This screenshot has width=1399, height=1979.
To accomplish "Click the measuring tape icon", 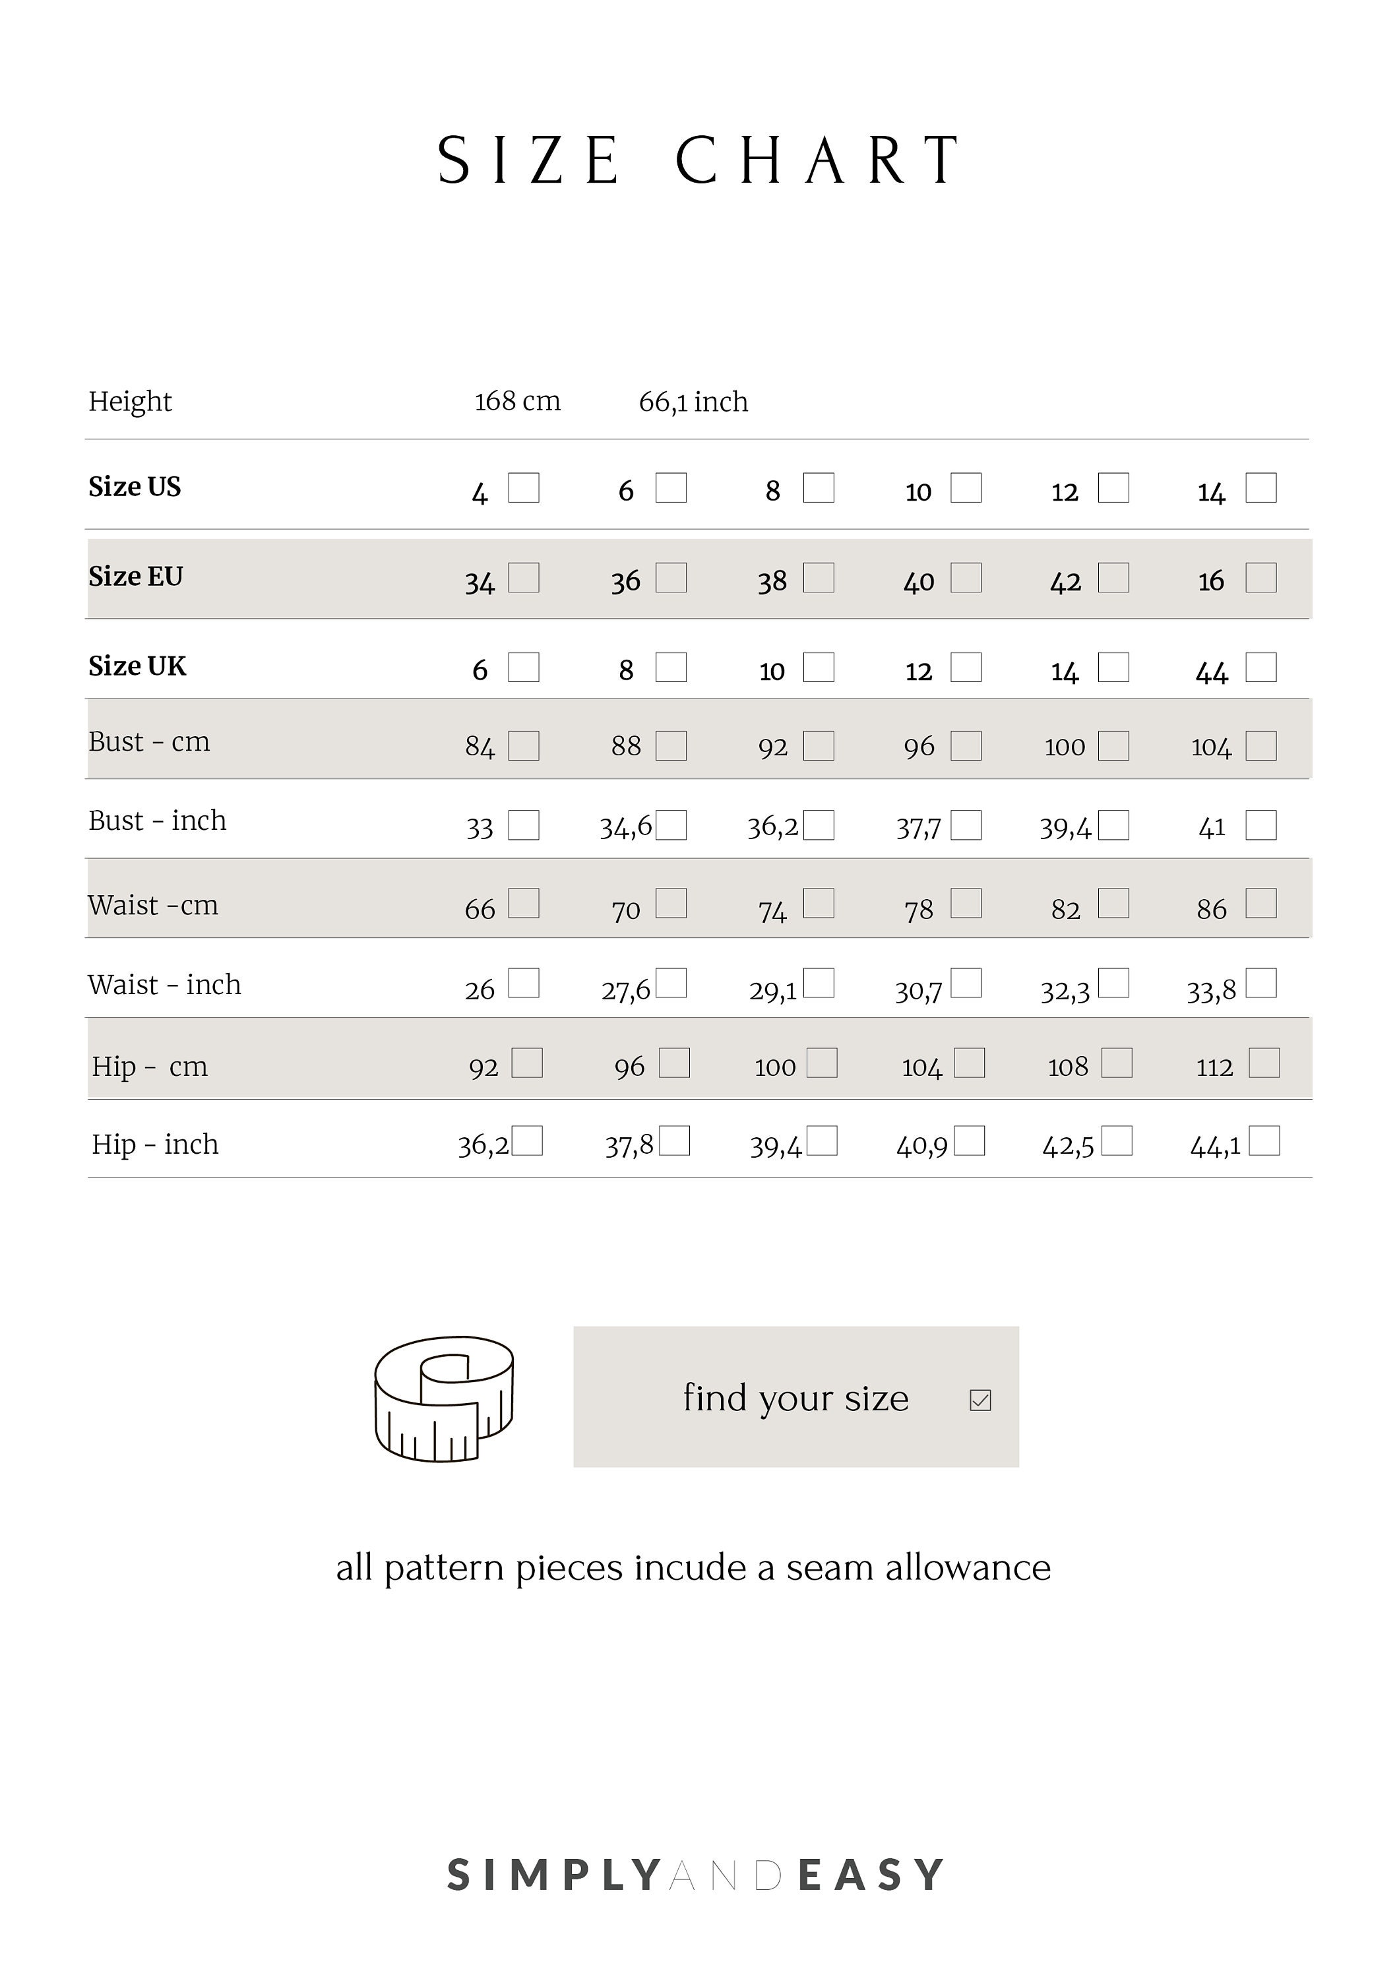I will pyautogui.click(x=444, y=1398).
